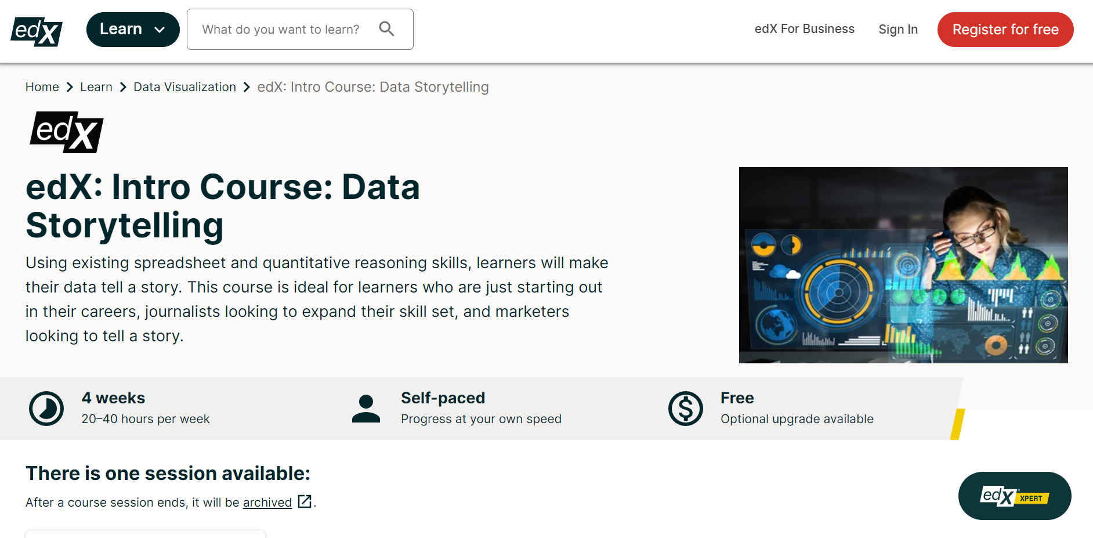
Task: Click the search magnifier icon
Action: click(386, 28)
